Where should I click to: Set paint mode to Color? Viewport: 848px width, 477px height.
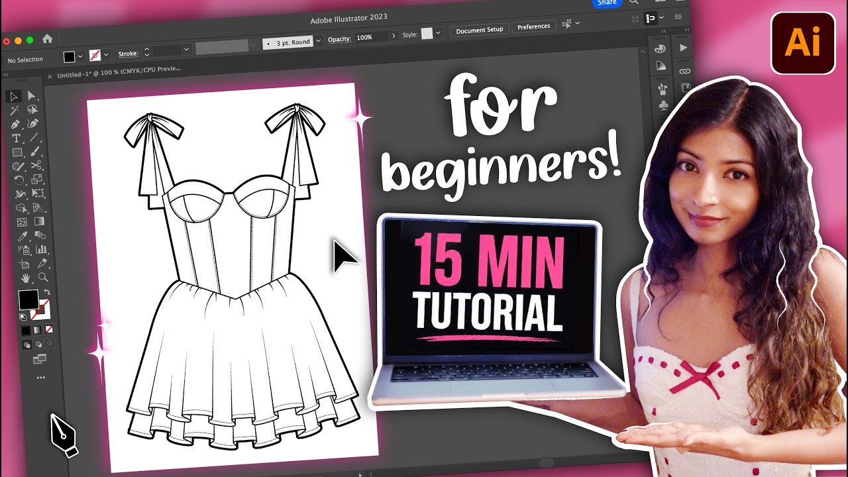click(26, 330)
